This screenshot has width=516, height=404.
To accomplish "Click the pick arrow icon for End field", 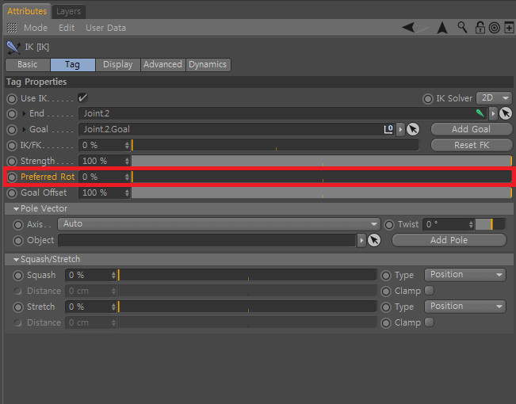I will click(x=506, y=113).
